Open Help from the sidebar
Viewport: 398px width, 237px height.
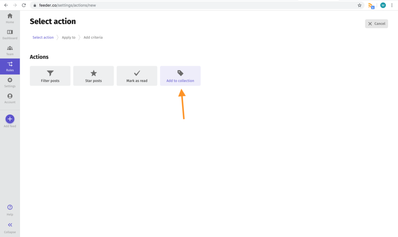(x=10, y=210)
